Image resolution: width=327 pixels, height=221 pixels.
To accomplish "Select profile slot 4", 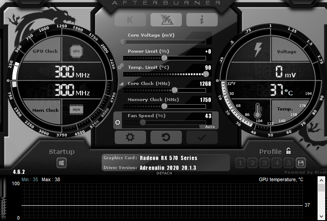I will click(x=277, y=163).
